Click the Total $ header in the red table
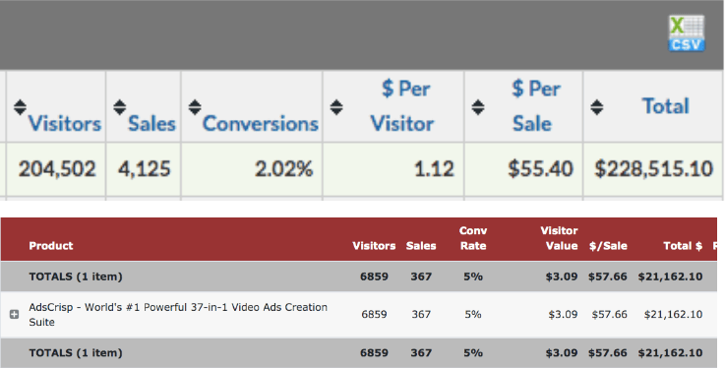This screenshot has width=725, height=368. tap(683, 245)
